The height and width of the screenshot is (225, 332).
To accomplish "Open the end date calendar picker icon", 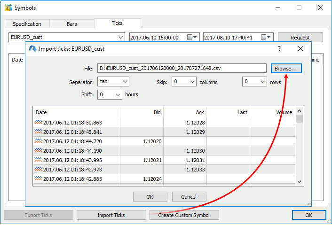I will tap(263, 38).
